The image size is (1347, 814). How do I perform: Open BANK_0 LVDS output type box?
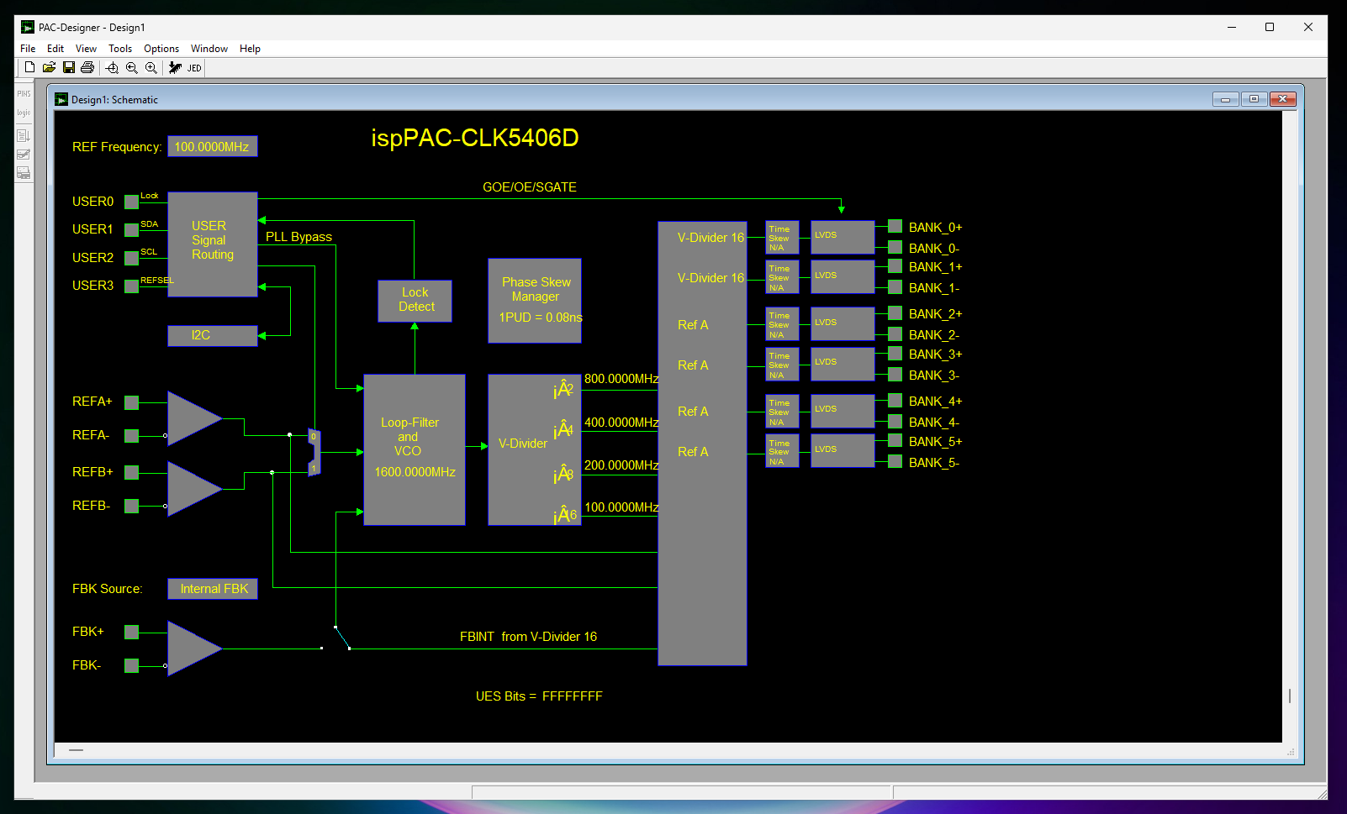(843, 237)
